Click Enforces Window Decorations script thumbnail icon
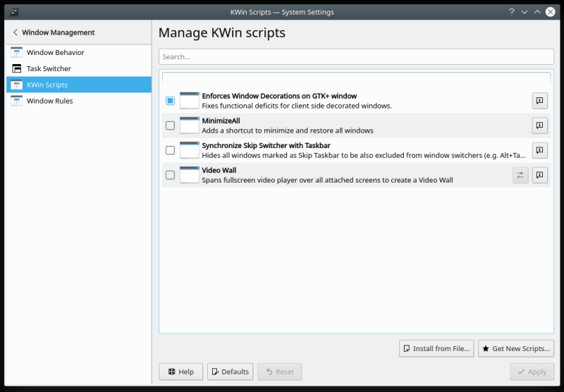The height and width of the screenshot is (392, 564). point(189,101)
